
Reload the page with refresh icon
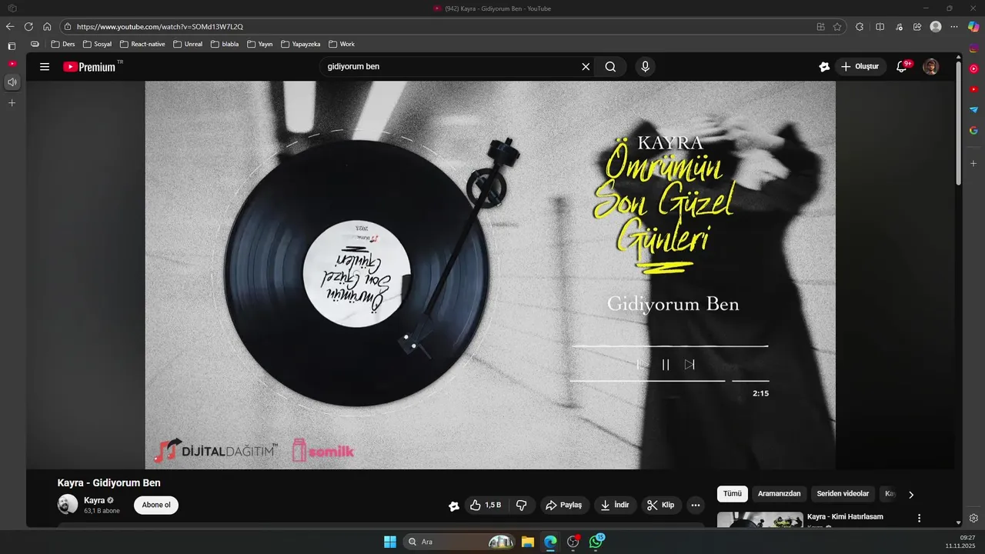[x=28, y=26]
